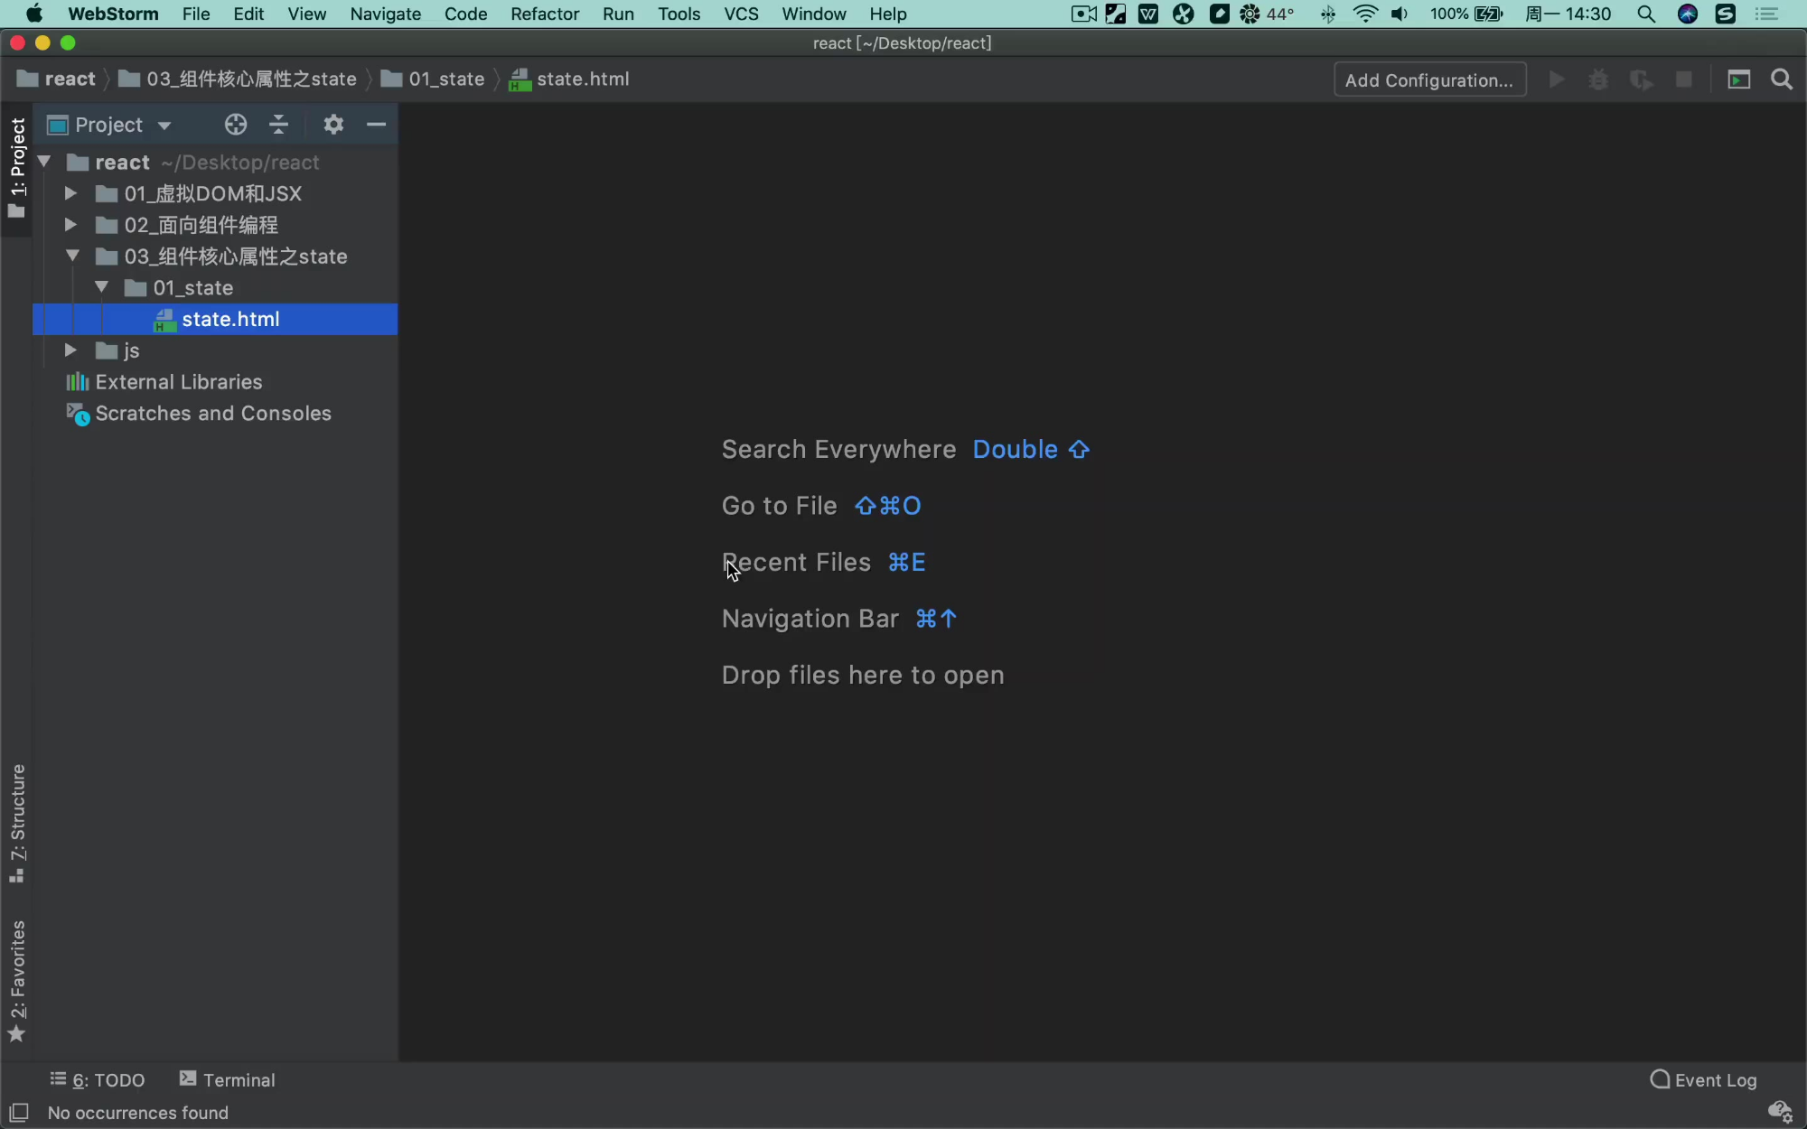
Task: Click the locate/scroll-from-source crosshair icon
Action: click(x=236, y=125)
